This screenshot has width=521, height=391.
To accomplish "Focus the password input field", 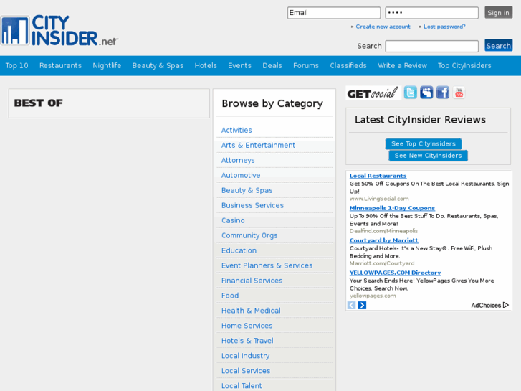I will (432, 13).
